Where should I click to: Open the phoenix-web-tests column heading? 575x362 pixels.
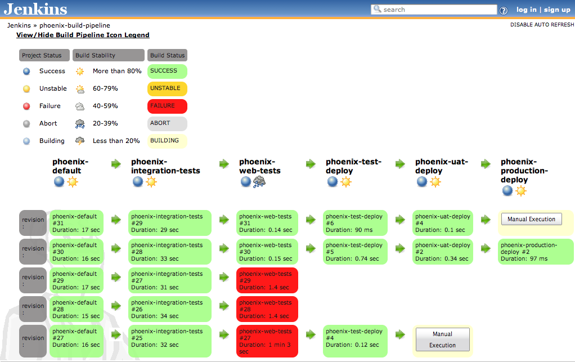259,166
